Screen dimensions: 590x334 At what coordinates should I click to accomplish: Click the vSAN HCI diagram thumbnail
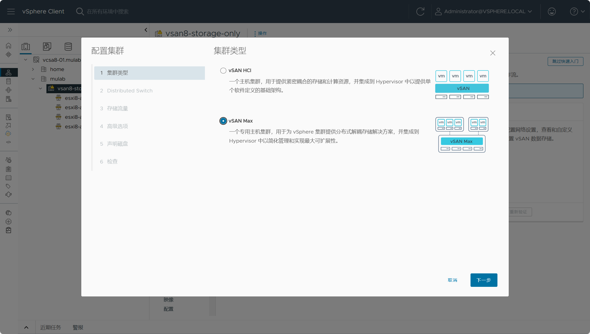[x=462, y=85]
